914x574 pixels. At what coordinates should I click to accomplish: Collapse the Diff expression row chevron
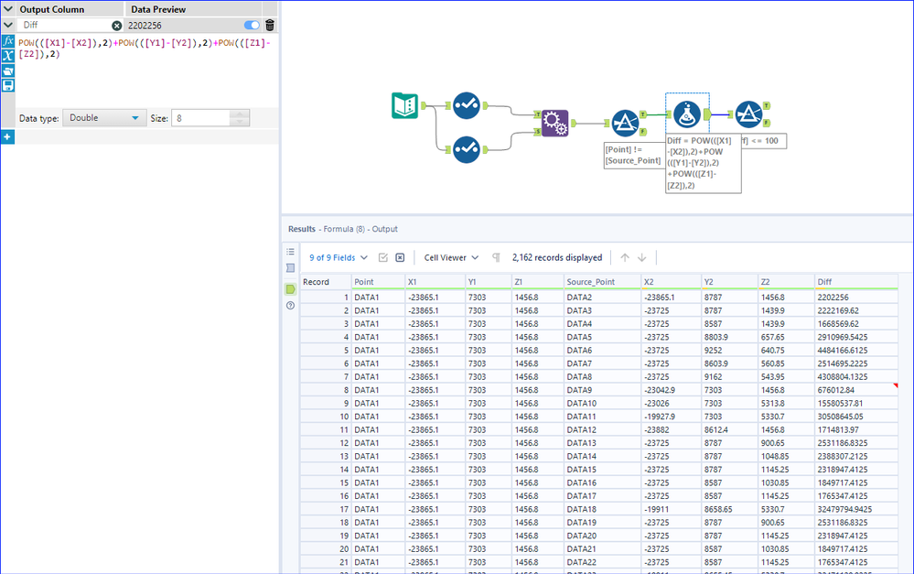(x=8, y=26)
